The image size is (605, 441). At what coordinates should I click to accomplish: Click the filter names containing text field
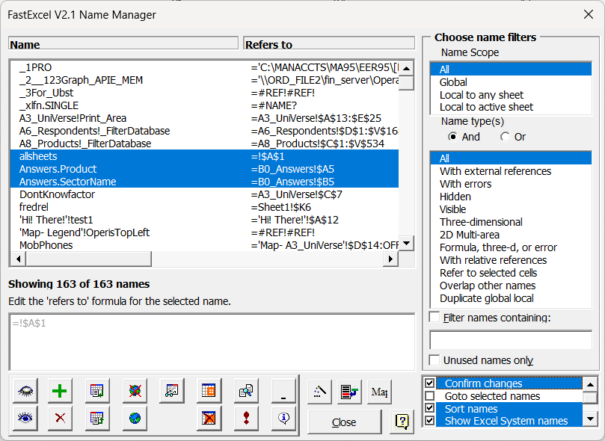511,339
